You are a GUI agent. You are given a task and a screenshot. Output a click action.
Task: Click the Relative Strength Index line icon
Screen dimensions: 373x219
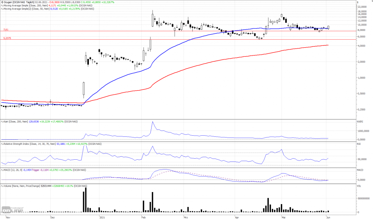(2, 144)
